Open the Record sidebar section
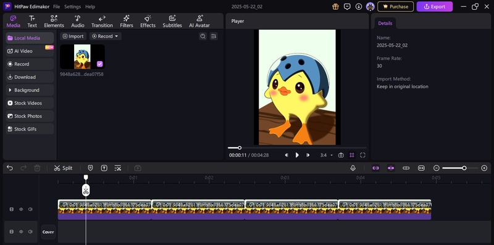 tap(30, 64)
